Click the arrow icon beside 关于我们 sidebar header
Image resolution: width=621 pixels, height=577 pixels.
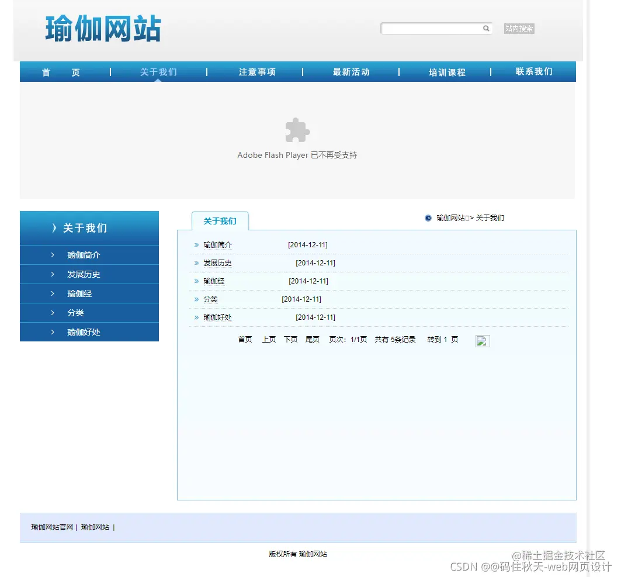(x=54, y=228)
